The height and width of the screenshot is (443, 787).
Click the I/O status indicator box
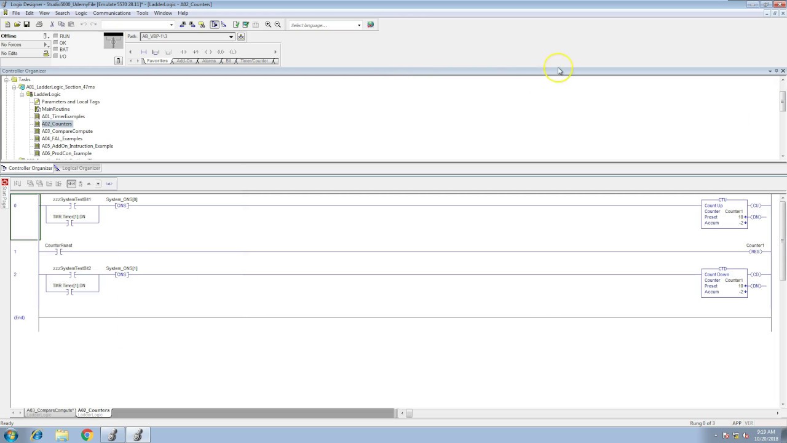pos(55,56)
